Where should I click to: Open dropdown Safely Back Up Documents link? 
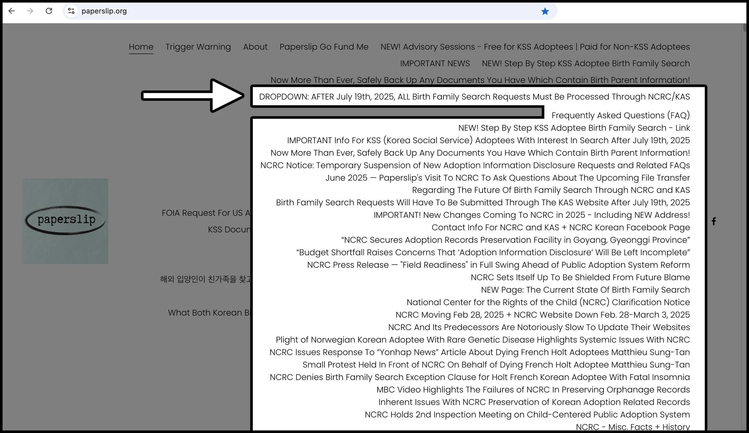[480, 153]
